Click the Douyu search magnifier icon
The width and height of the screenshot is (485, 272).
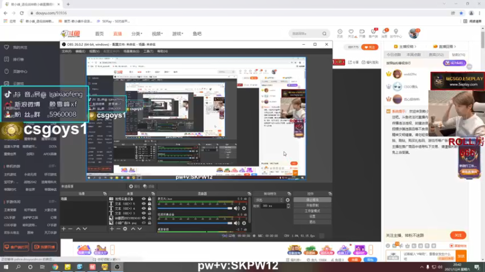pyautogui.click(x=324, y=34)
